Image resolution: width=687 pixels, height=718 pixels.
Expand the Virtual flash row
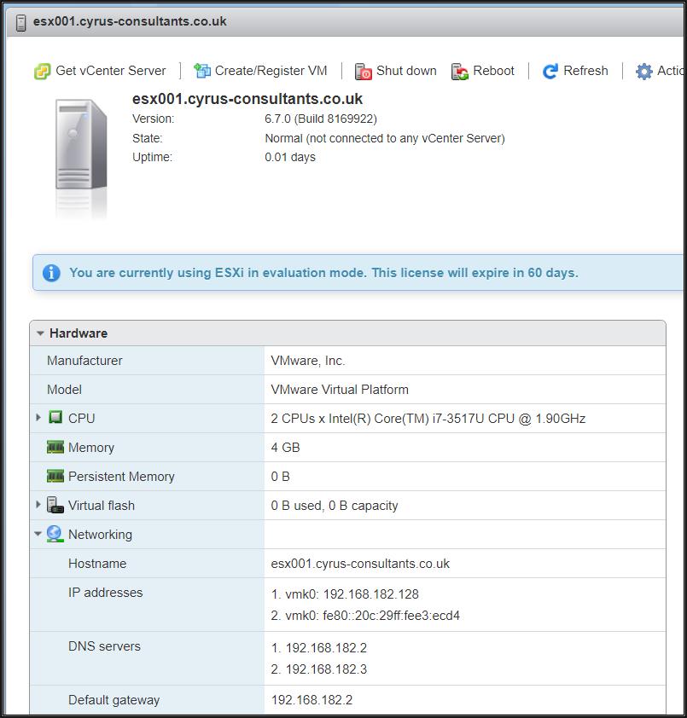(x=38, y=505)
